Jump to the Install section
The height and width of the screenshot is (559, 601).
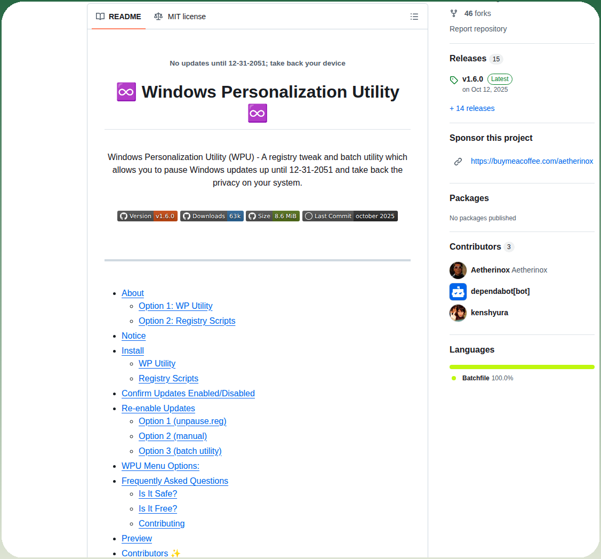click(133, 351)
